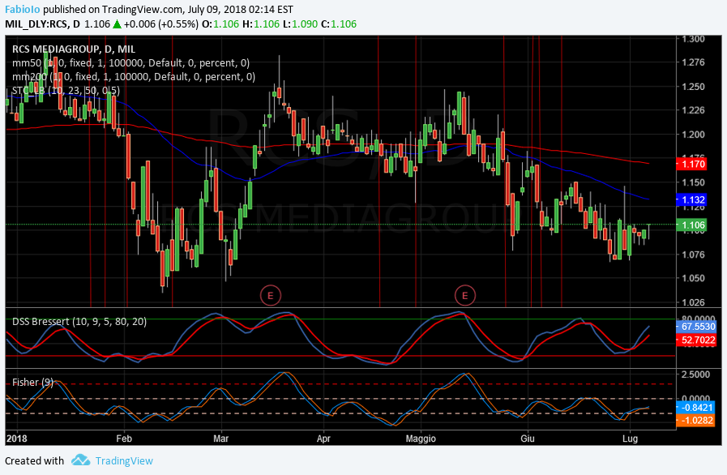Click the Lug label on time axis
The height and width of the screenshot is (475, 727).
[630, 439]
